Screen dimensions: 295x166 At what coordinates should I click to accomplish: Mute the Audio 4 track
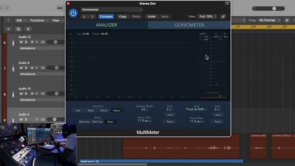pyautogui.click(x=21, y=119)
